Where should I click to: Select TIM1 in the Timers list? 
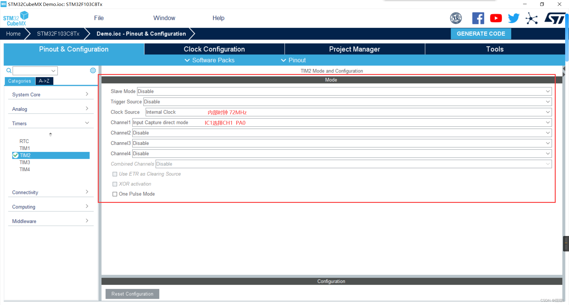(25, 148)
